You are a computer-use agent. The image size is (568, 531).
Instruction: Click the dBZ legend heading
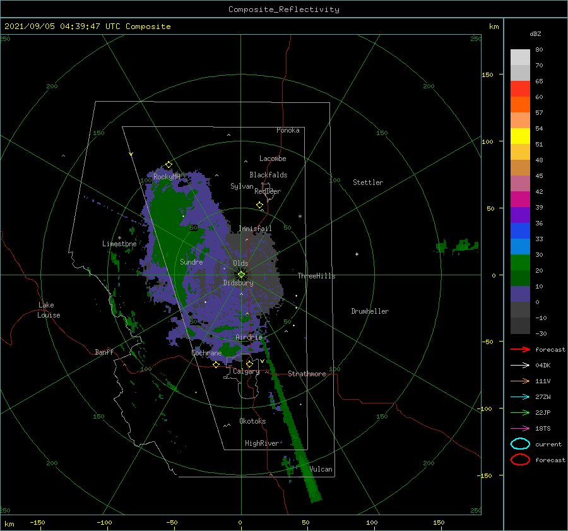pos(535,33)
